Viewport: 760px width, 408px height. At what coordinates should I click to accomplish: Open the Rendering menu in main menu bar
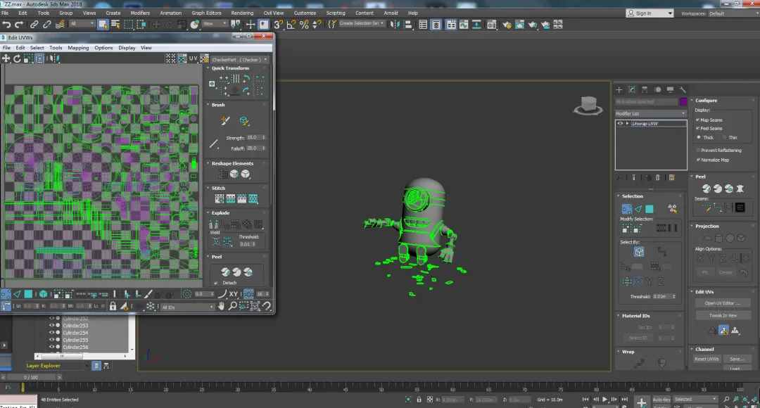pyautogui.click(x=242, y=13)
